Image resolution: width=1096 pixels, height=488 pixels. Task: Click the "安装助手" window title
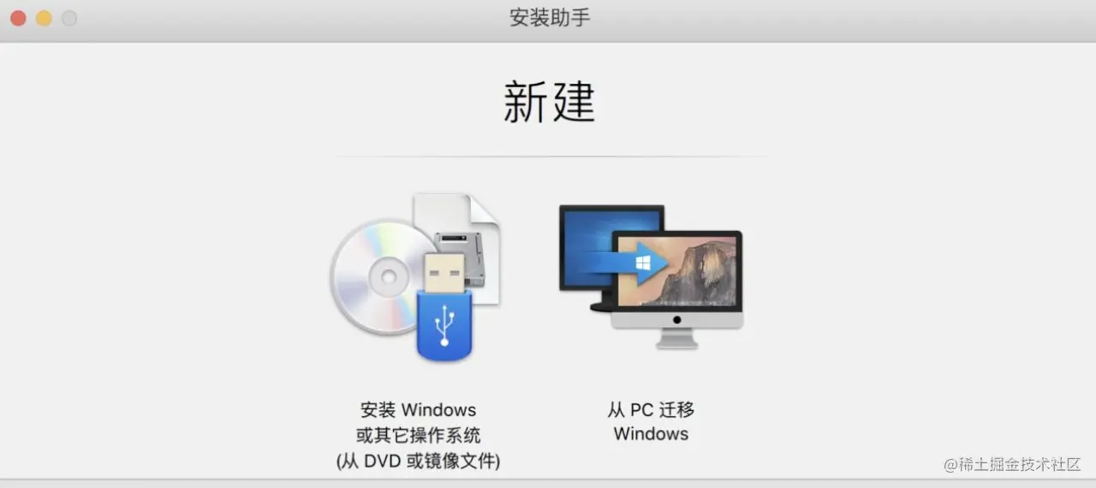coord(550,18)
